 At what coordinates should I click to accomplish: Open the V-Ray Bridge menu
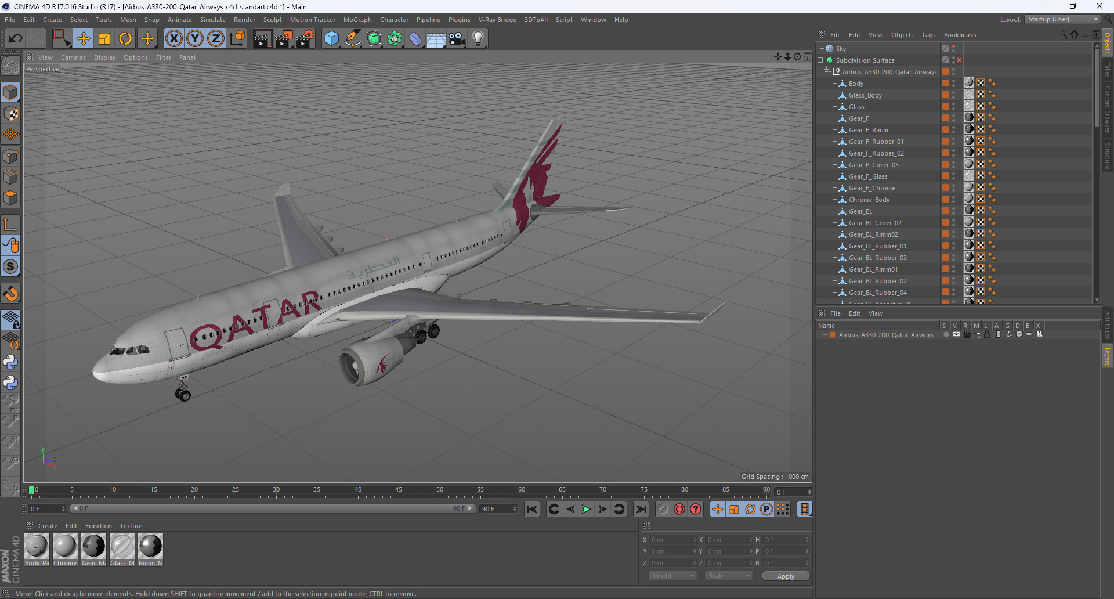(497, 20)
